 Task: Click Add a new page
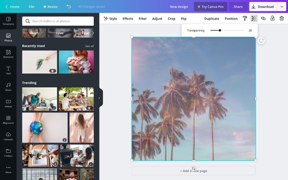[x=193, y=171]
